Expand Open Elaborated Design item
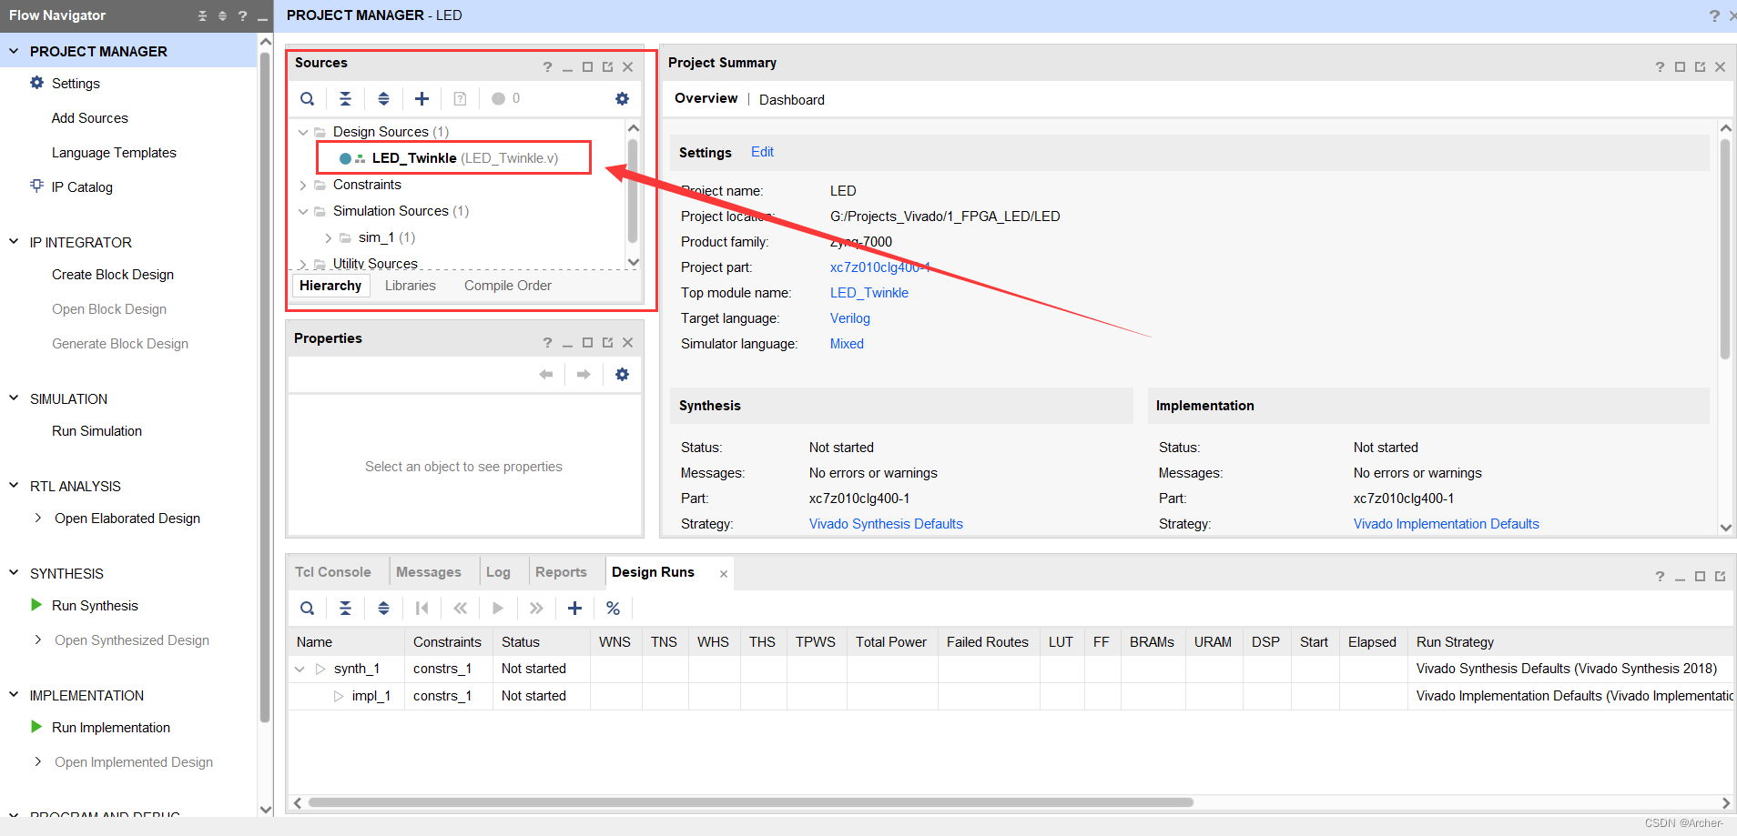Image resolution: width=1737 pixels, height=836 pixels. (x=37, y=518)
